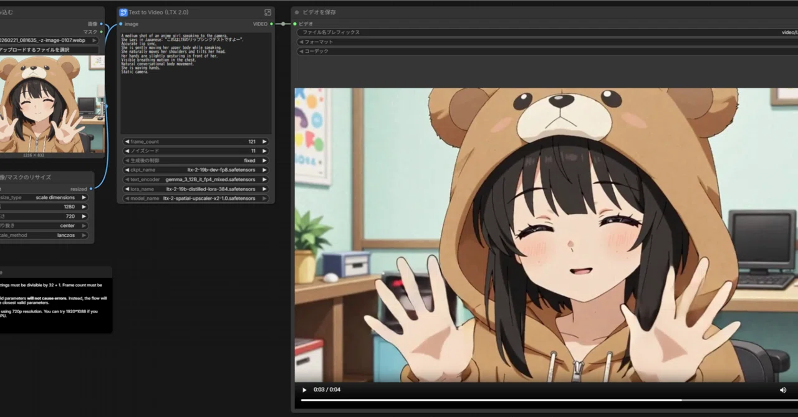Increase the 1280 width value
Screen dimensions: 798x417
pos(84,207)
